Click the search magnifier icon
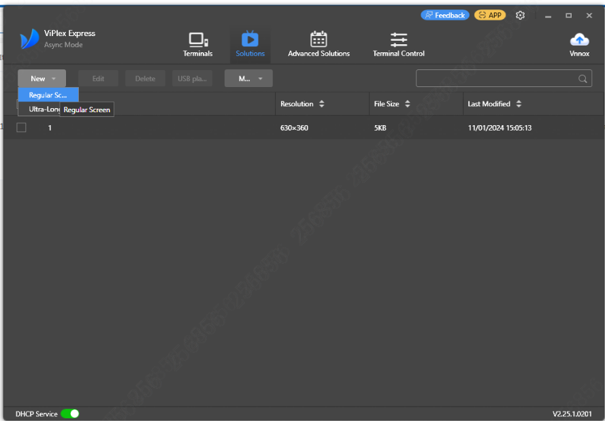Screen dimensions: 605x421 click(x=583, y=78)
